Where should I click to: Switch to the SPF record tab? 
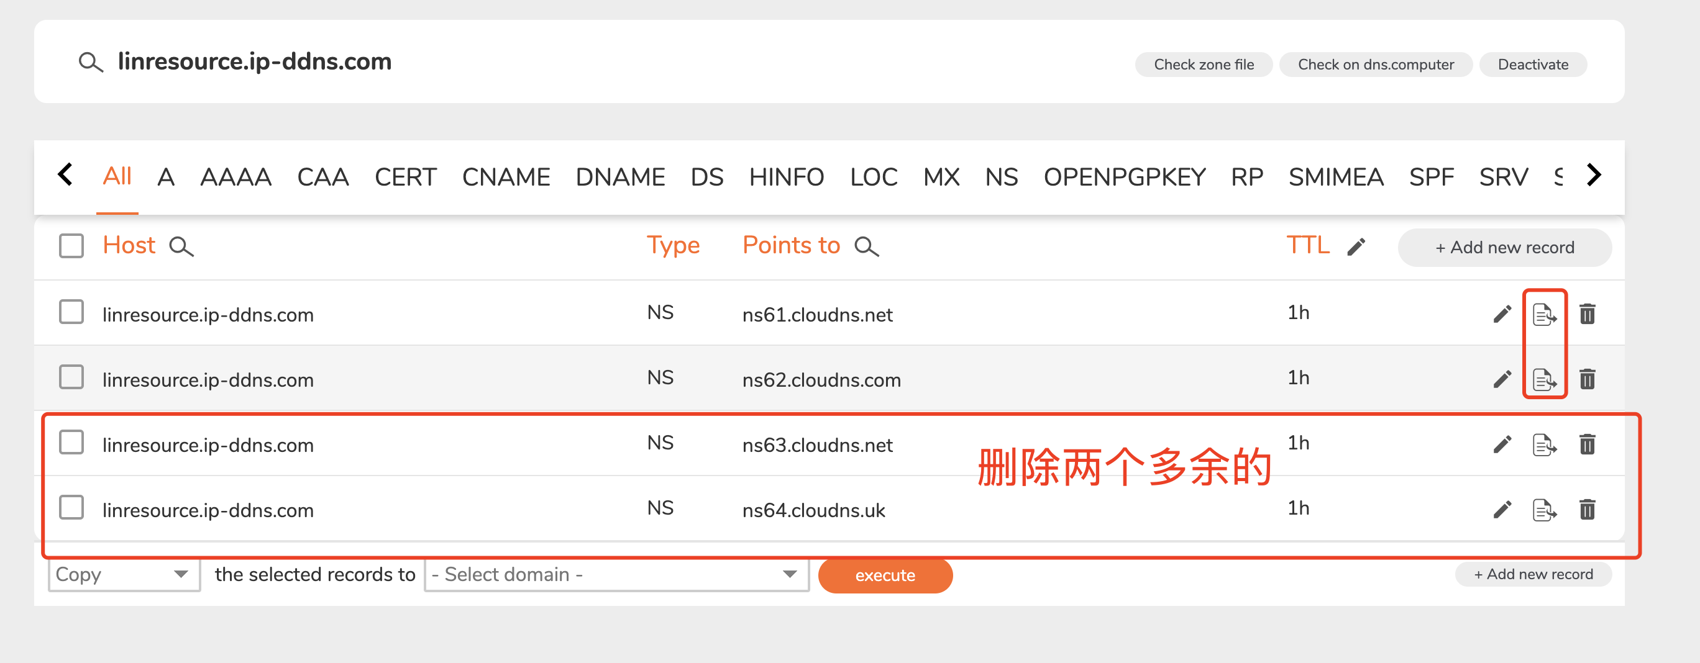[1432, 177]
